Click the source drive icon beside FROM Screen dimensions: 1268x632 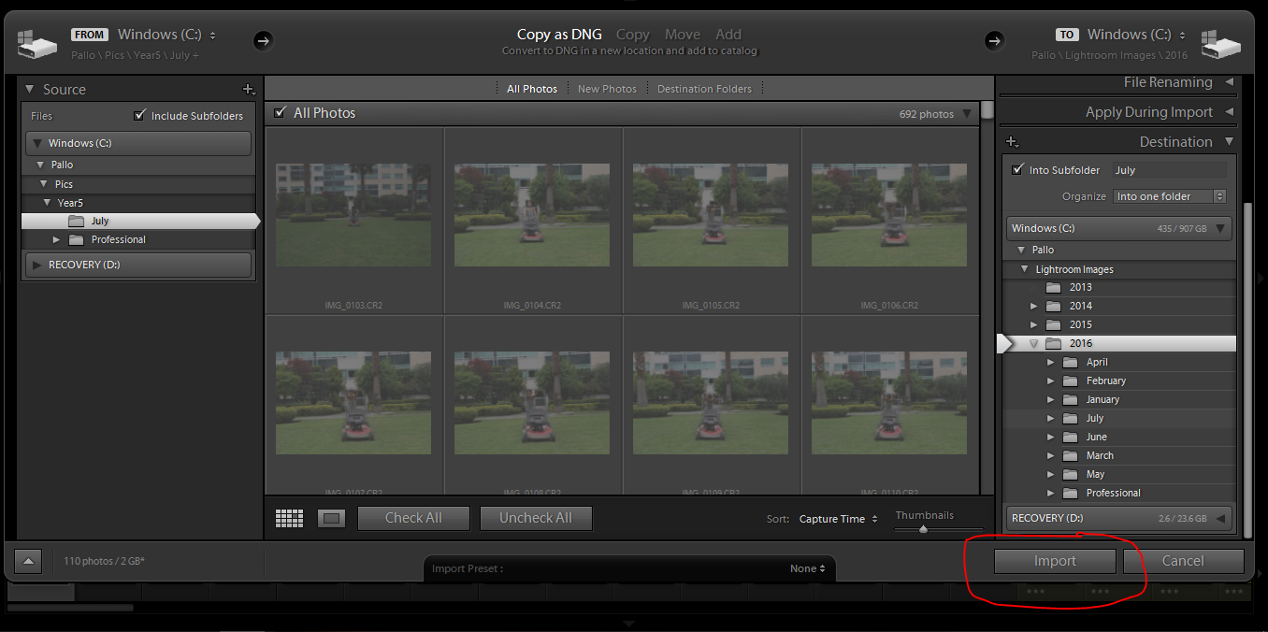pyautogui.click(x=37, y=42)
